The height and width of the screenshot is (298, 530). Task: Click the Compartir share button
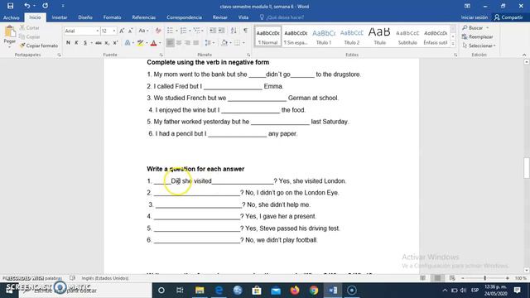508,17
